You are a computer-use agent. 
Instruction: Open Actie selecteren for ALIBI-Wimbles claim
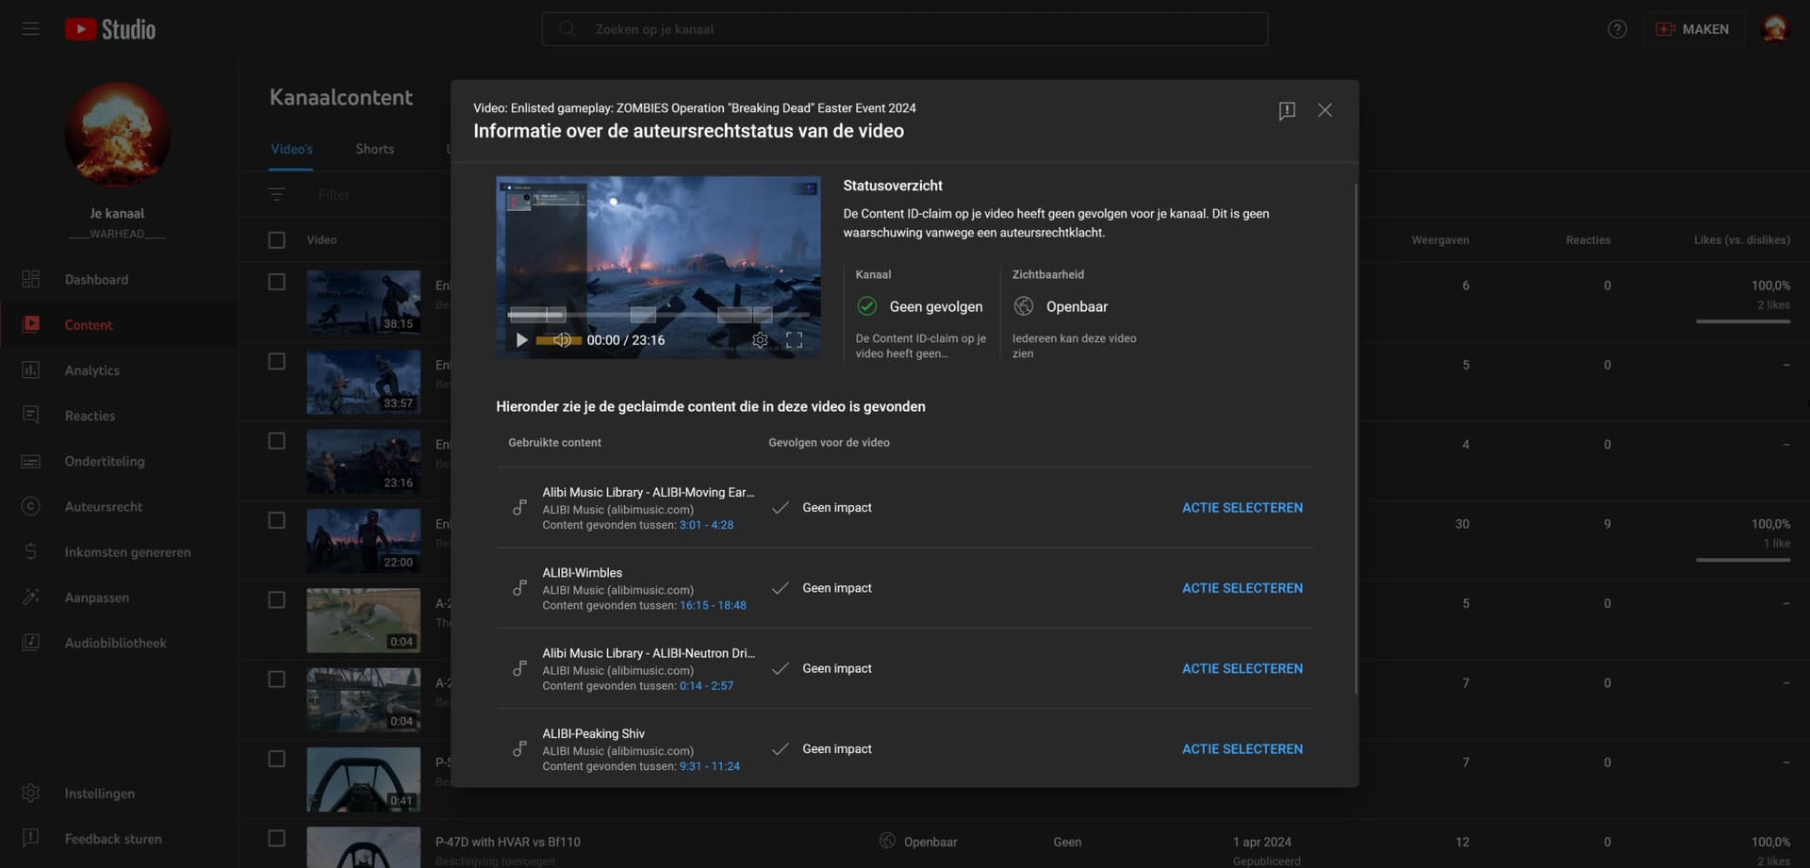(x=1242, y=588)
